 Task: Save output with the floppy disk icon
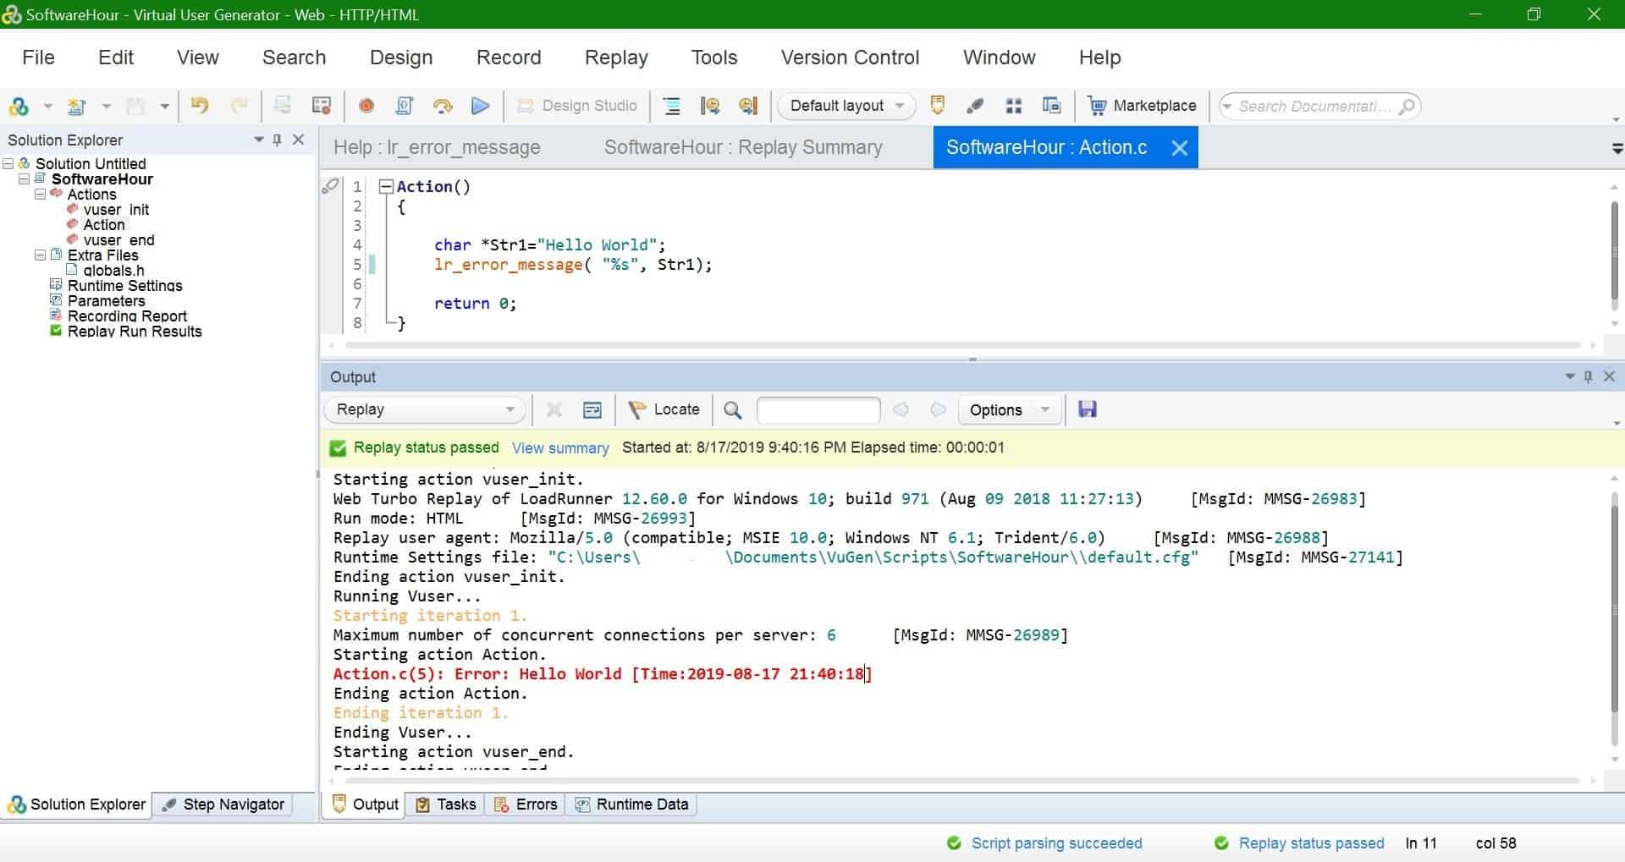coord(1088,409)
